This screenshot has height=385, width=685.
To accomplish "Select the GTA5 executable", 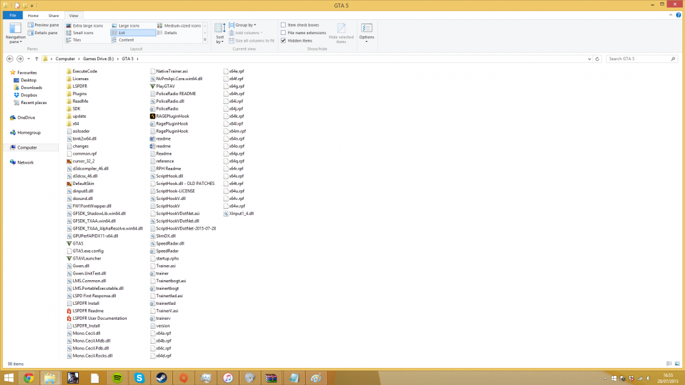I will 77,243.
